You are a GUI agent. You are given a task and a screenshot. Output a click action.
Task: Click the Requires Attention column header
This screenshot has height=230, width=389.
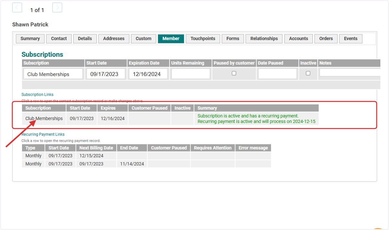point(213,148)
